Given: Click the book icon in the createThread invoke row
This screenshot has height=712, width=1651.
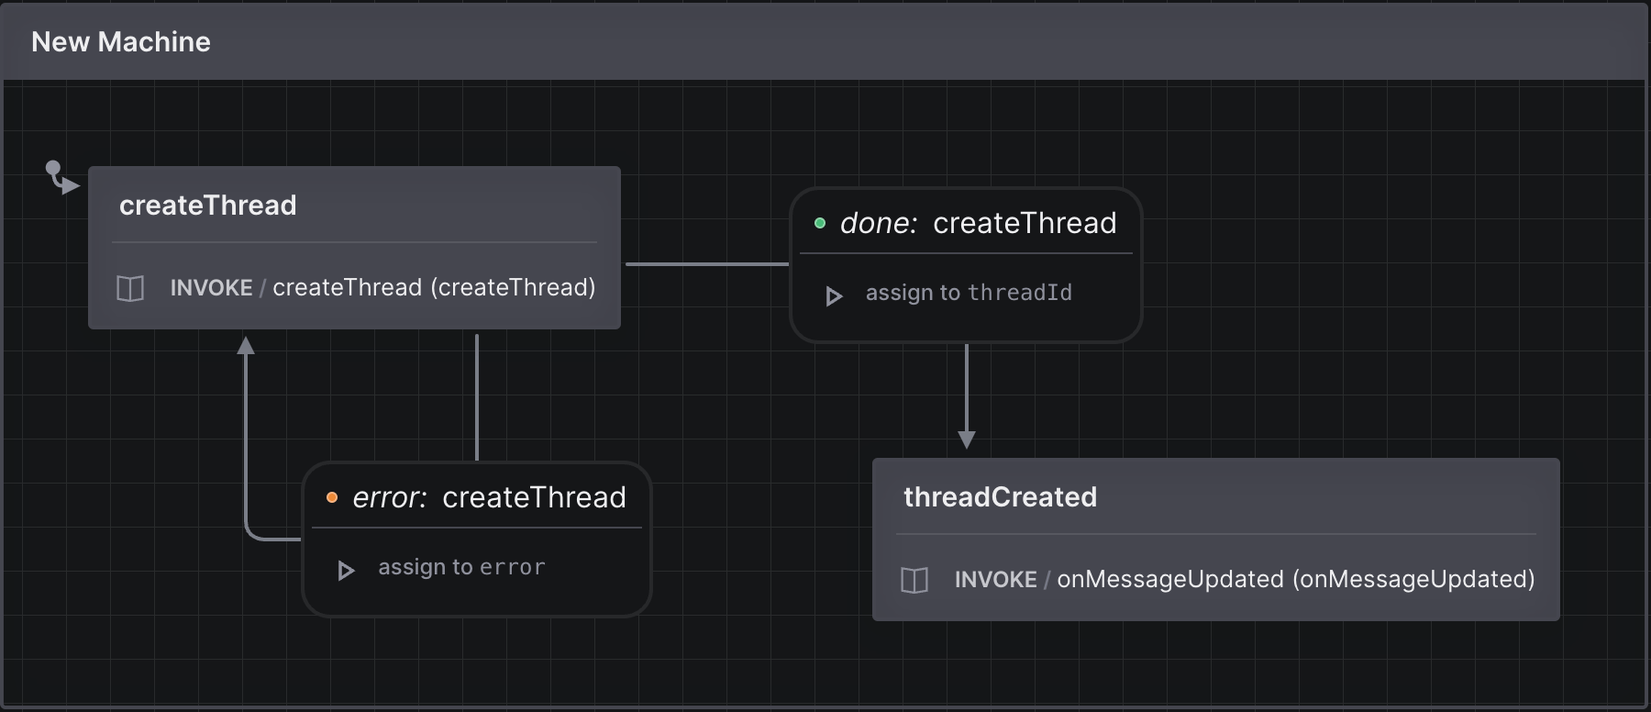Looking at the screenshot, I should coord(130,288).
